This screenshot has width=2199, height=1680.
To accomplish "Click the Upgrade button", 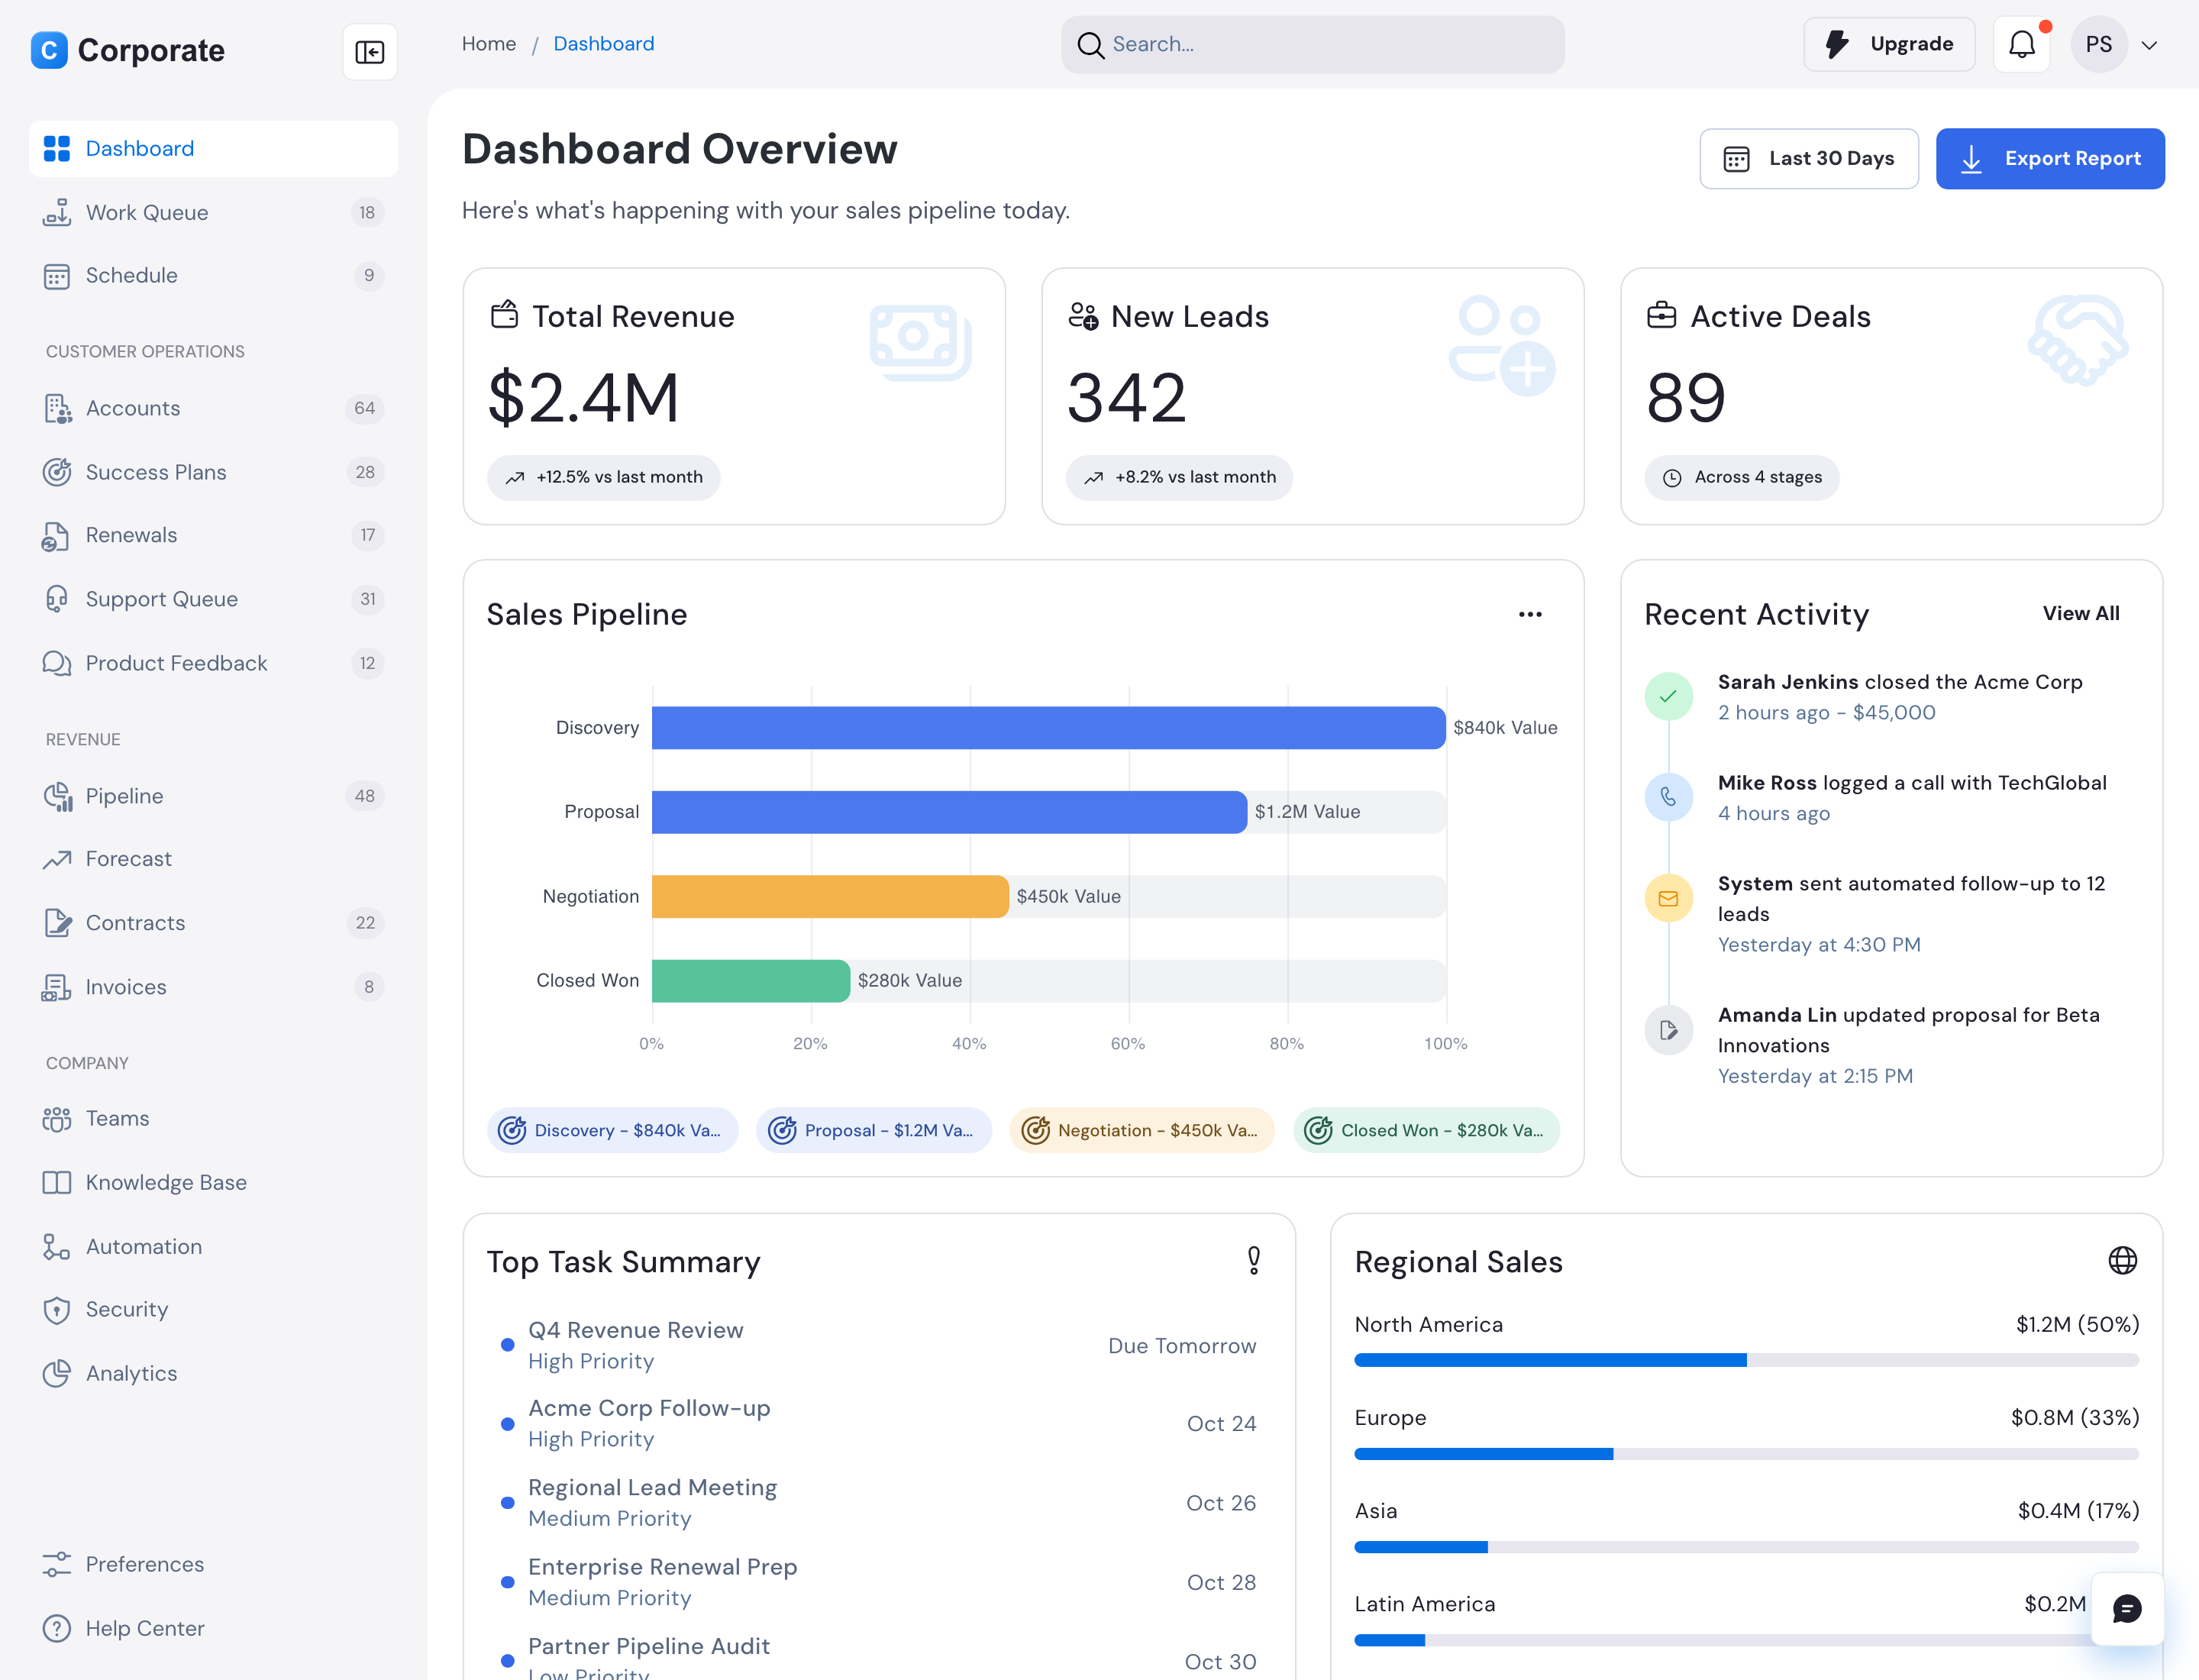I will coord(1888,44).
